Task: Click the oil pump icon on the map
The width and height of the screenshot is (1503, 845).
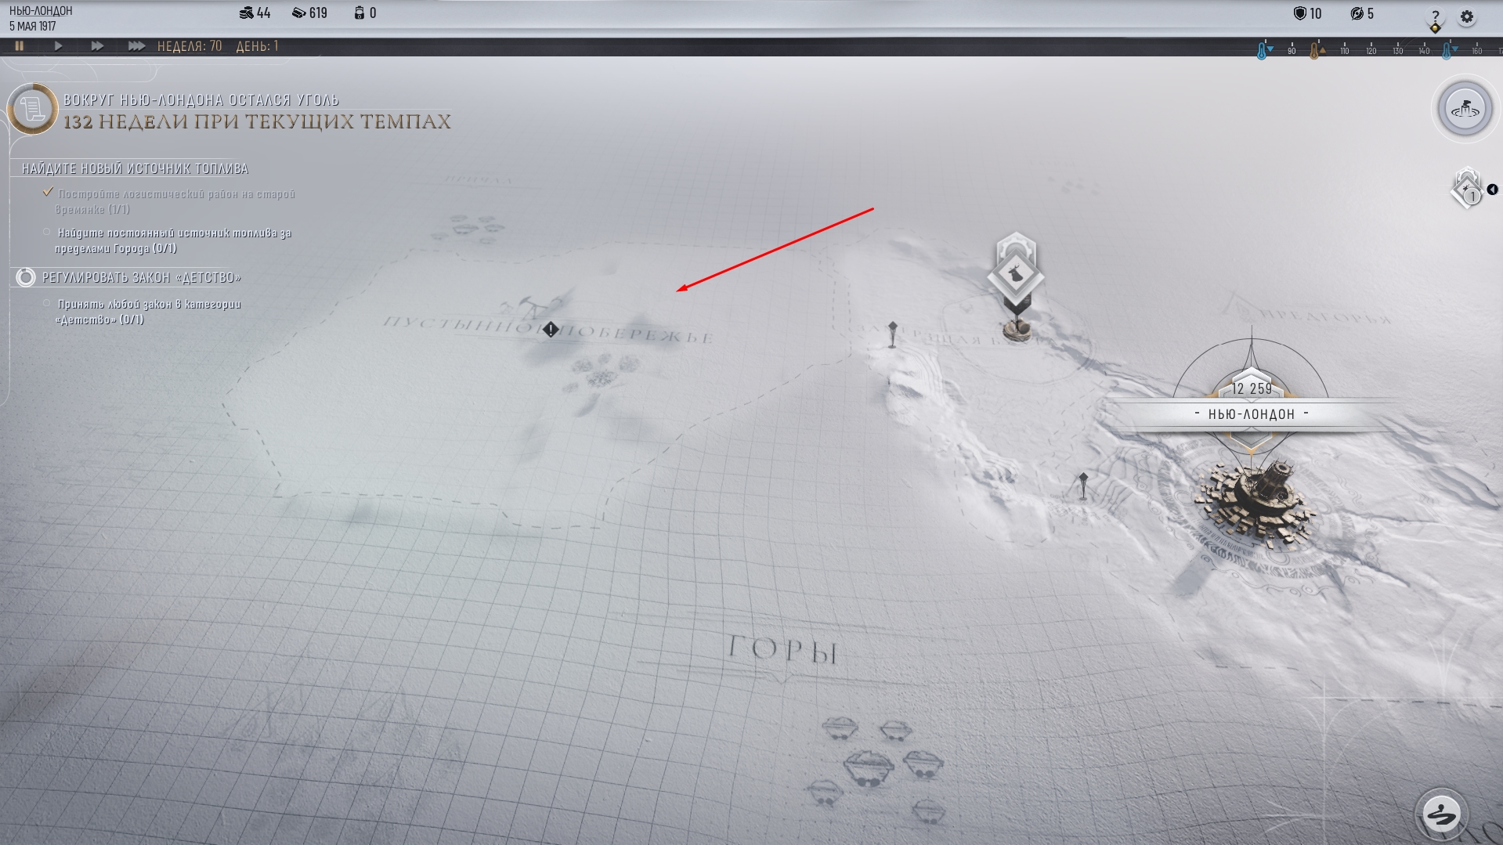Action: 535,305
